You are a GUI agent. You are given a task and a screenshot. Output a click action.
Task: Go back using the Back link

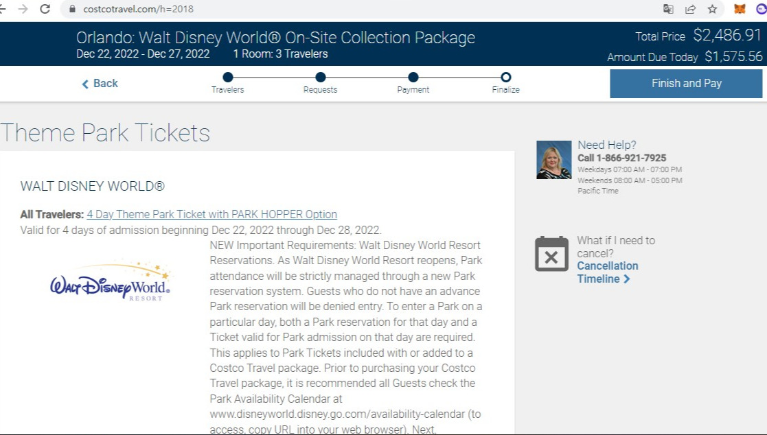tap(100, 84)
